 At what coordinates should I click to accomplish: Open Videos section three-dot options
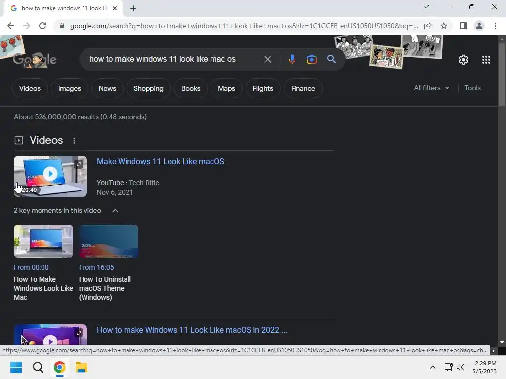[74, 141]
